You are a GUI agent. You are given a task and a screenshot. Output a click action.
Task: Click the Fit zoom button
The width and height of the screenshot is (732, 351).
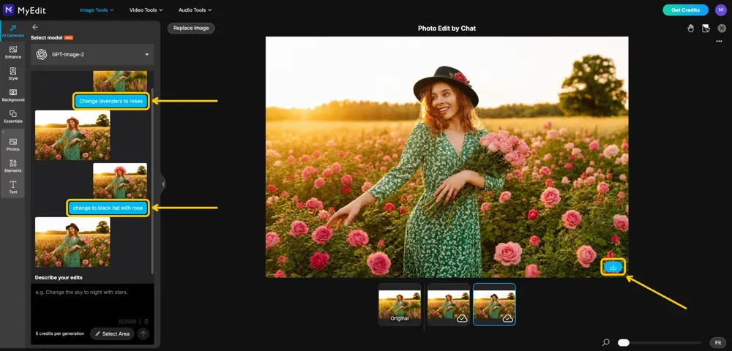tap(718, 343)
